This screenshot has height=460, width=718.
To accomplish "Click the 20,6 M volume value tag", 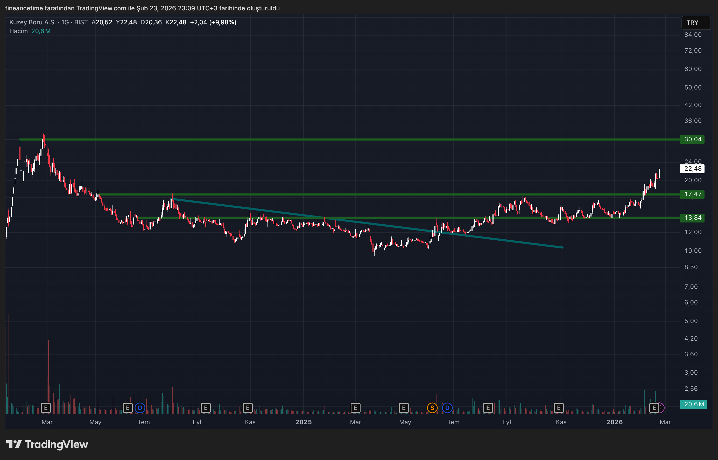I will (x=693, y=405).
